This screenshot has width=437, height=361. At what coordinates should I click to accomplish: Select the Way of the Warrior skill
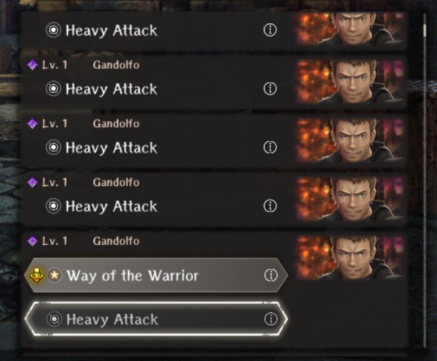(x=156, y=275)
